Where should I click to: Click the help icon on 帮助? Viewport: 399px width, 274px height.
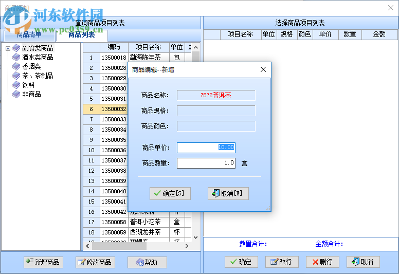(140, 262)
